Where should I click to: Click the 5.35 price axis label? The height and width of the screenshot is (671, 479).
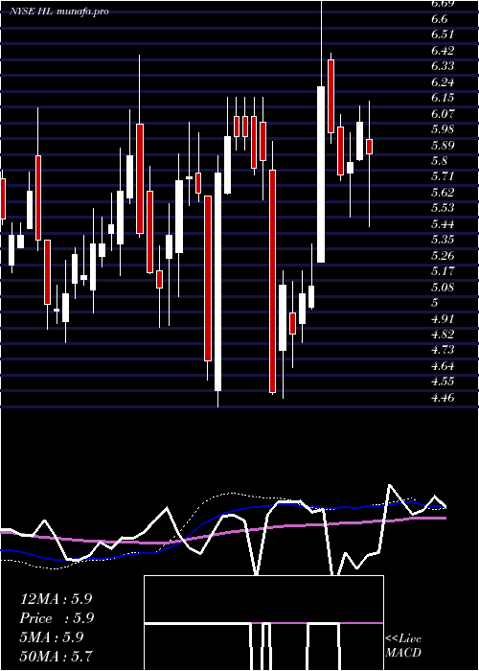point(443,240)
